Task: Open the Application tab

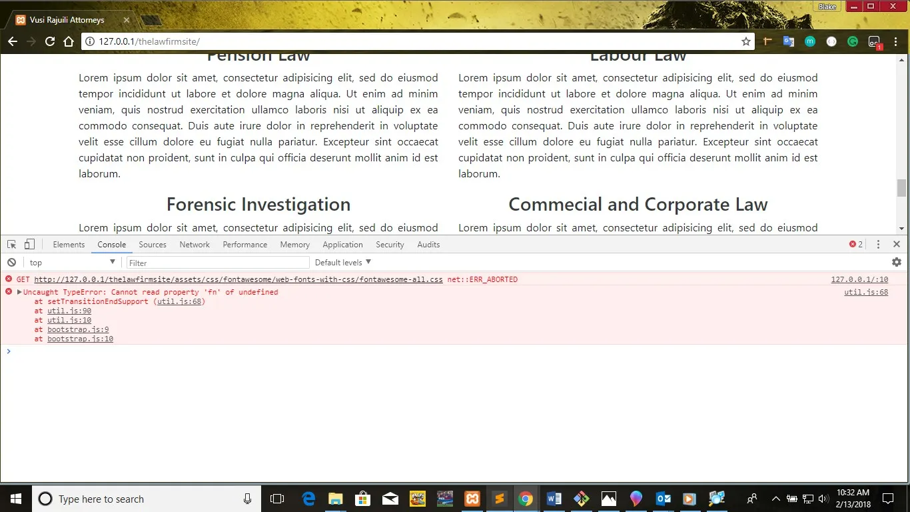Action: coord(343,245)
